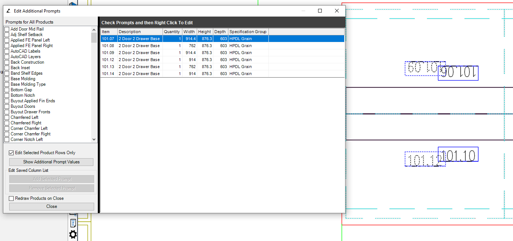Click the Depth column header

coord(221,32)
